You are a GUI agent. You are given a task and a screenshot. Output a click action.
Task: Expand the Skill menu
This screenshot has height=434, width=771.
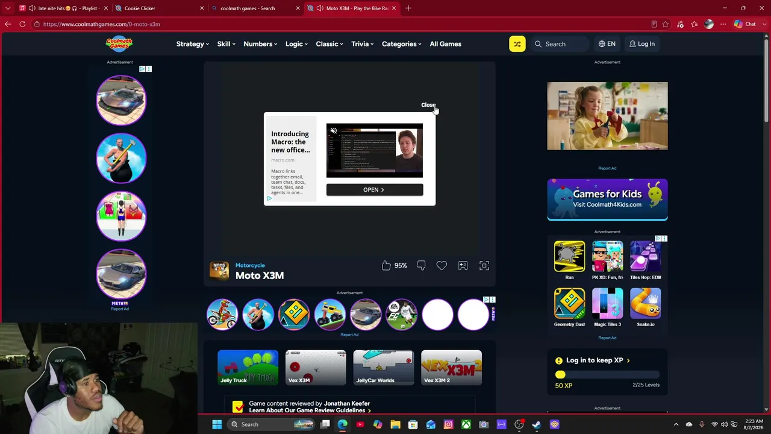(226, 44)
